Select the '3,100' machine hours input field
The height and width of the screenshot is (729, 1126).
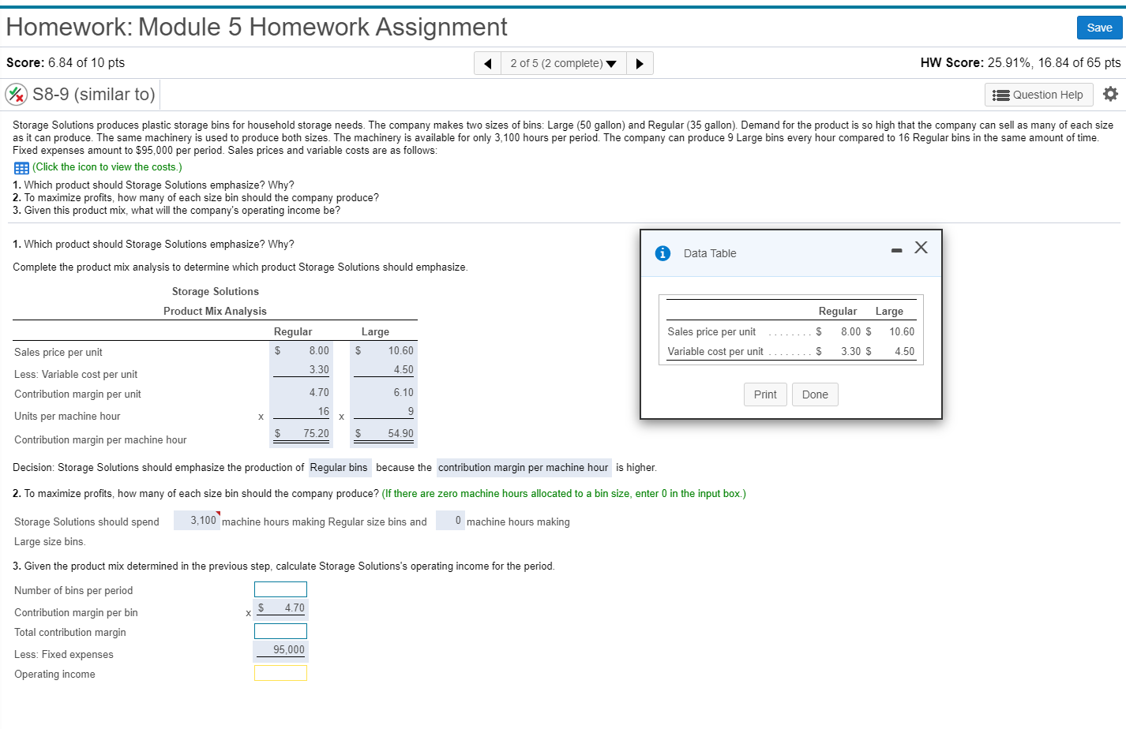(x=197, y=521)
